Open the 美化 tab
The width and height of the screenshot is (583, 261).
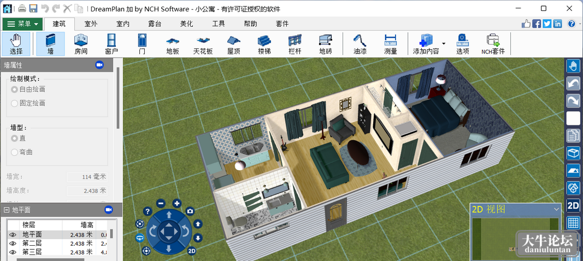[187, 24]
